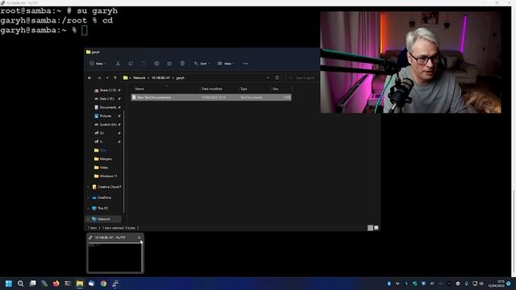The image size is (516, 290).
Task: Open the Windows Start menu
Action: point(9,284)
